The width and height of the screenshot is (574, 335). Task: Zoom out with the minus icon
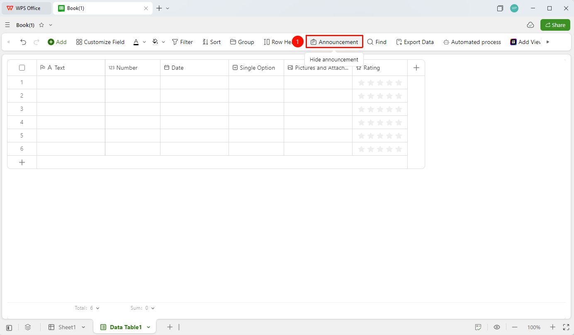click(514, 327)
